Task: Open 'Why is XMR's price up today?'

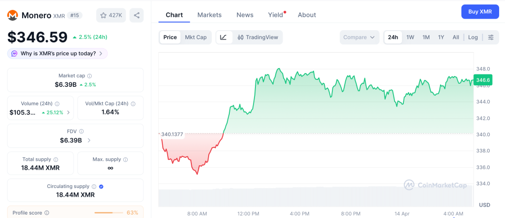Action: pos(57,53)
